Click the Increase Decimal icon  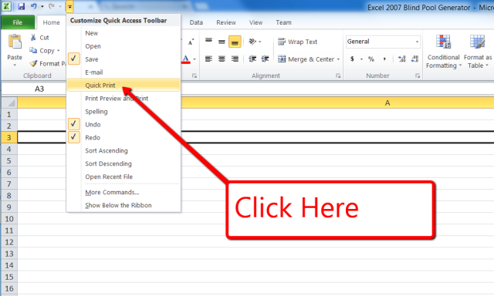(401, 59)
